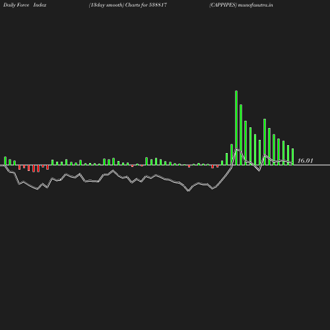Viewport: 330px width, 330px height.
Task: Click the '(13day smooth) Charts for 538817' heading
Action: click(x=128, y=5)
